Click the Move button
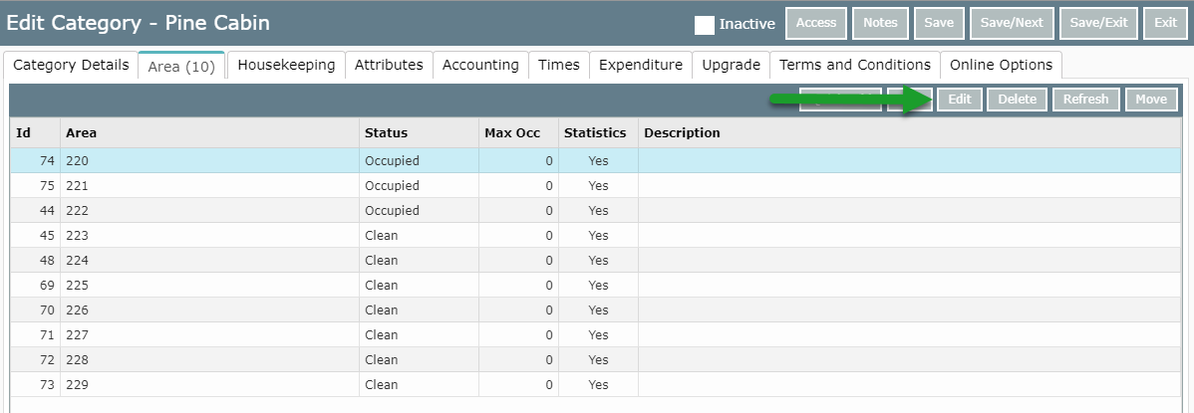Image resolution: width=1194 pixels, height=413 pixels. 1151,100
